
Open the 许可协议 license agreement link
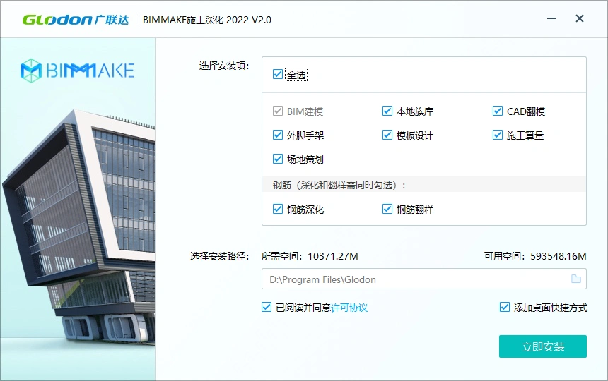tap(349, 308)
